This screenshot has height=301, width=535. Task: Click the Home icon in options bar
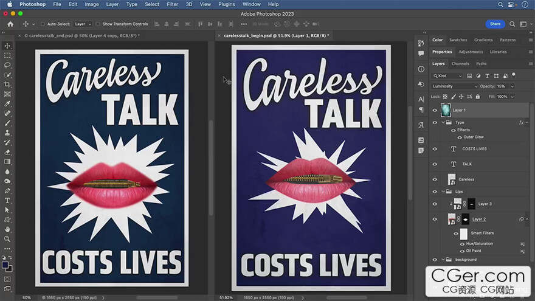10,24
